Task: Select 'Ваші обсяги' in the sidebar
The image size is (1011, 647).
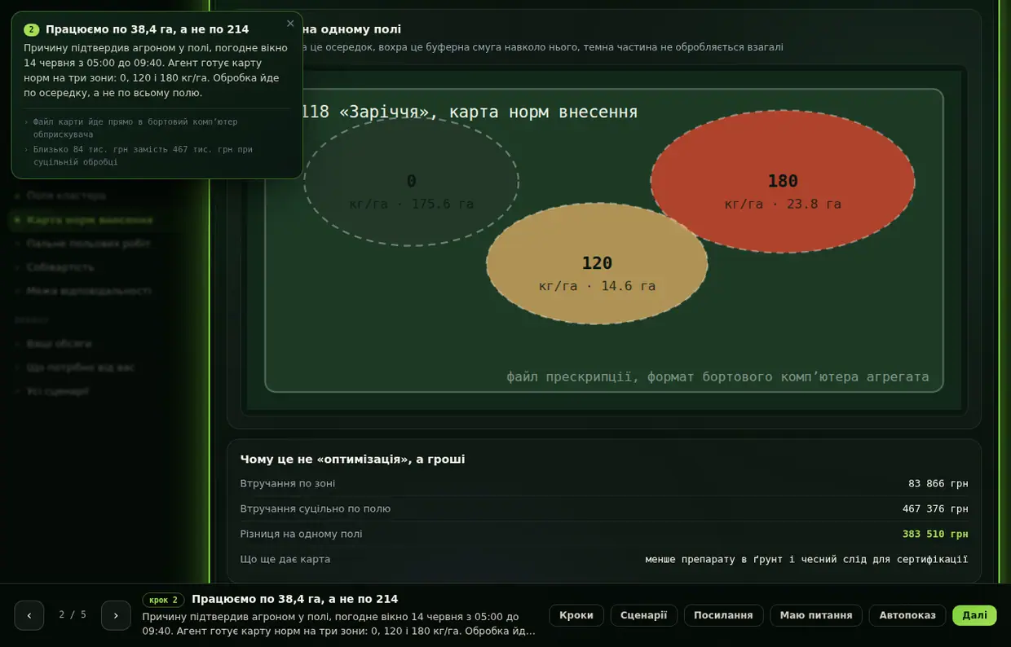Action: coord(59,344)
